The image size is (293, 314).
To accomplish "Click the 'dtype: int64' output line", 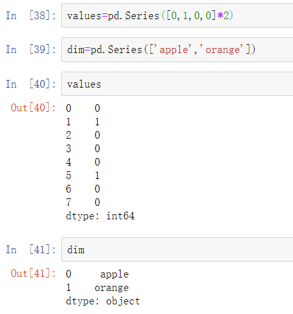I will [100, 216].
